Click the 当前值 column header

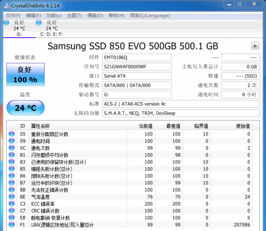coord(141,126)
